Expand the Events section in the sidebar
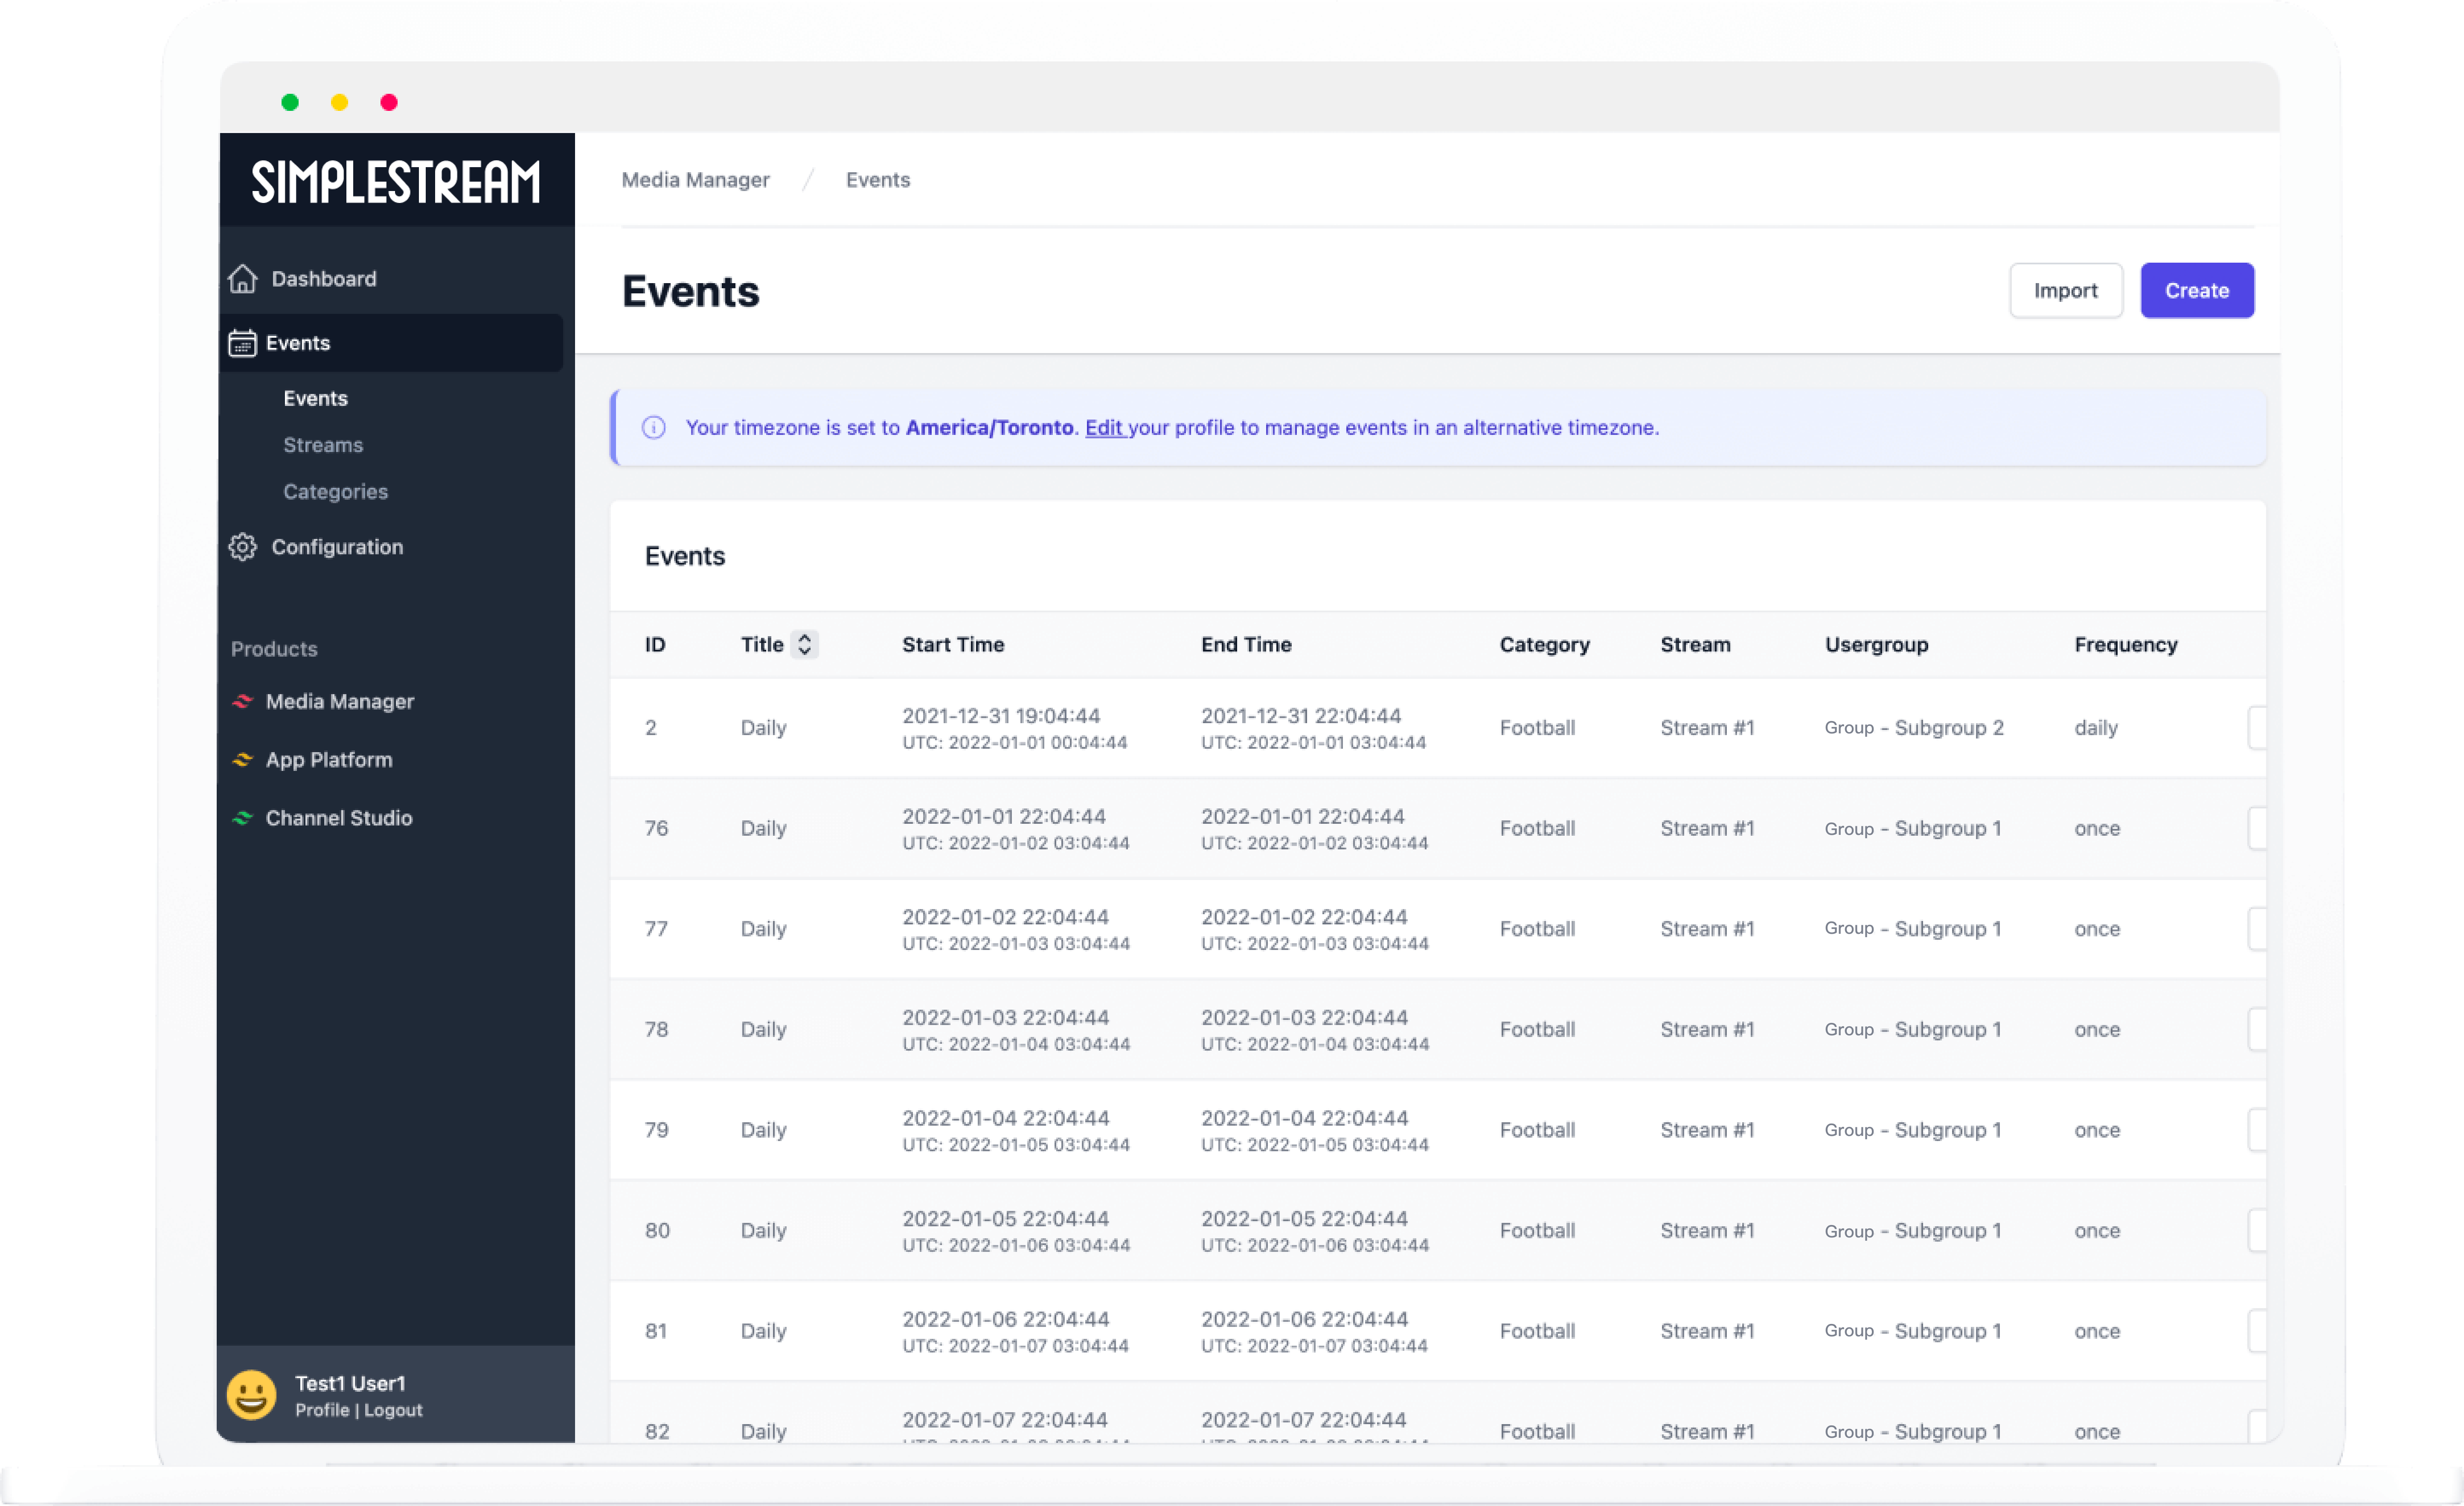This screenshot has height=1506, width=2464. [296, 343]
